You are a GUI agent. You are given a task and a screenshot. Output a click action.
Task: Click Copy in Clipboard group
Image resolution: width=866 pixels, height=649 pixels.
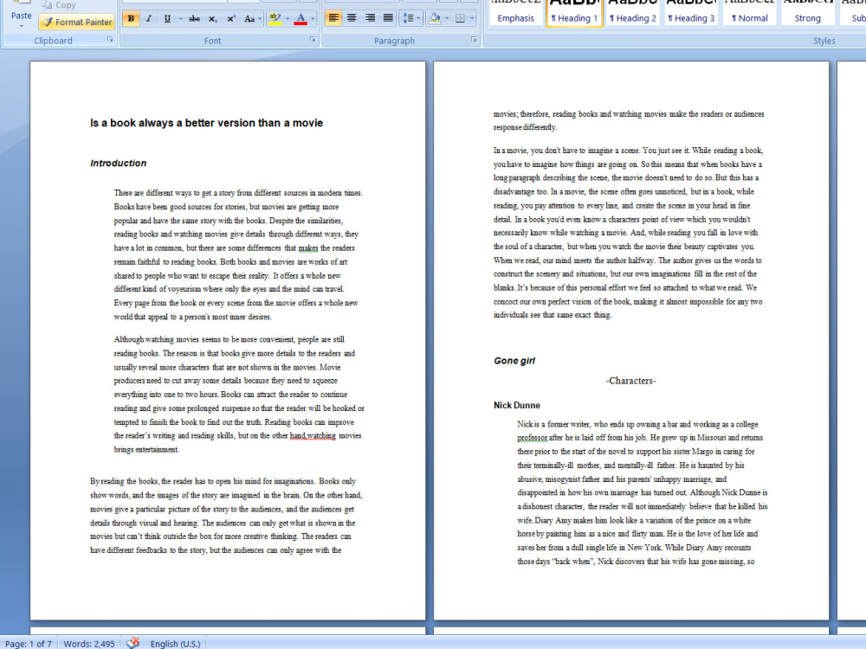tap(59, 5)
